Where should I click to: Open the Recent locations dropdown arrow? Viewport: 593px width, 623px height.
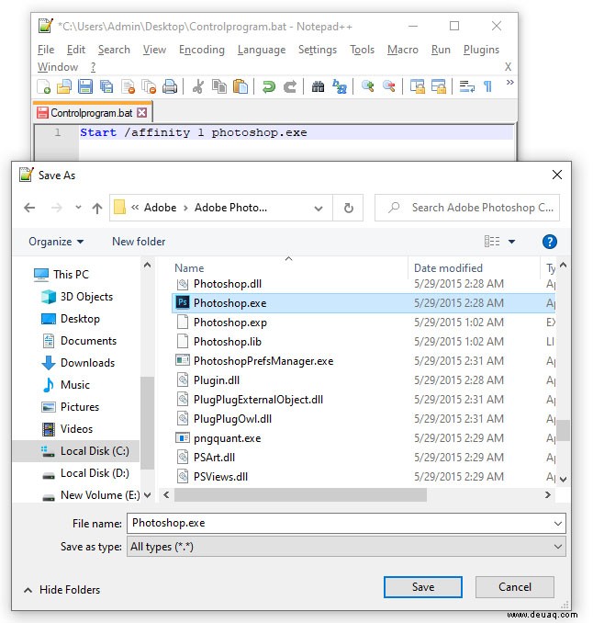click(x=78, y=208)
